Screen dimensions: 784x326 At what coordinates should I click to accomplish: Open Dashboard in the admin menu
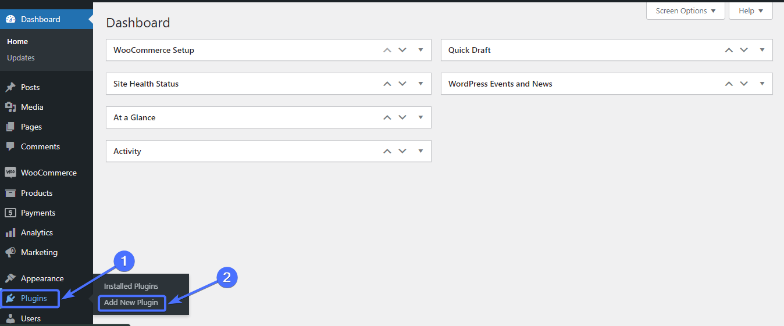[x=47, y=19]
